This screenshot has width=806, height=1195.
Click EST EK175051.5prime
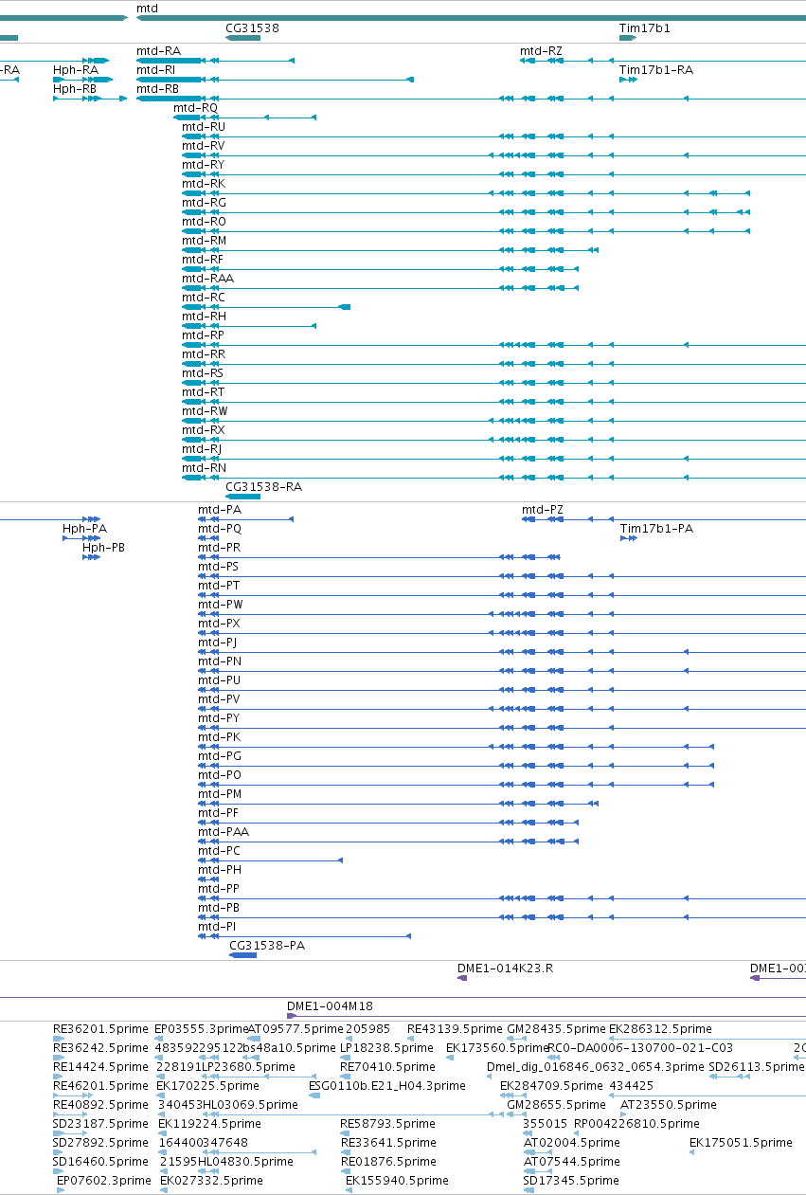741,1143
